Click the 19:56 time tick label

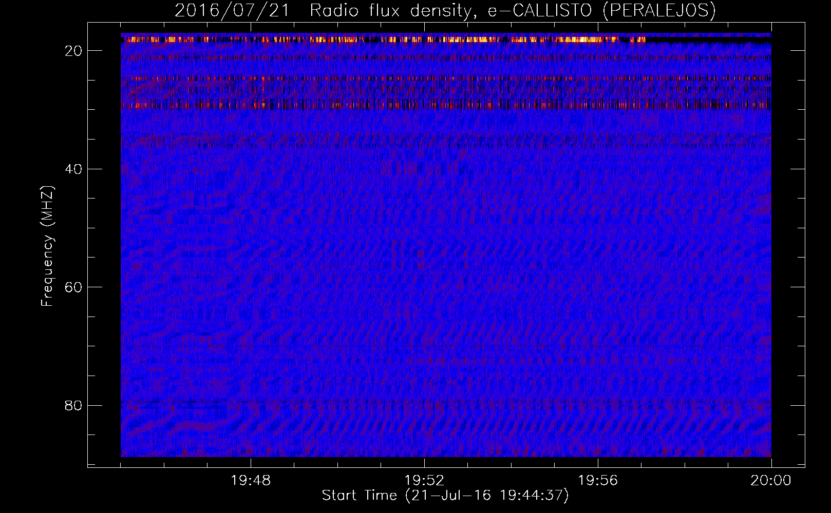point(598,481)
